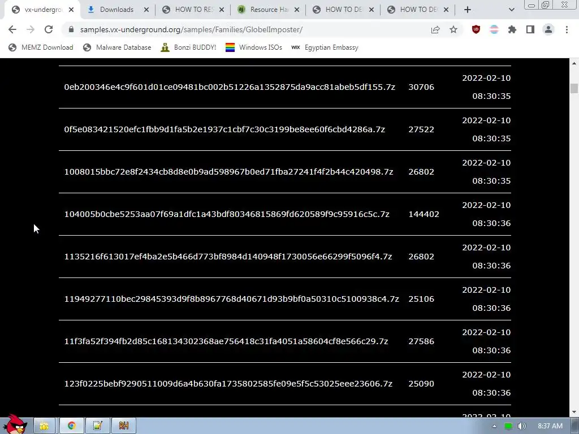Open Resource Hacker from the taskbar

pos(124,426)
